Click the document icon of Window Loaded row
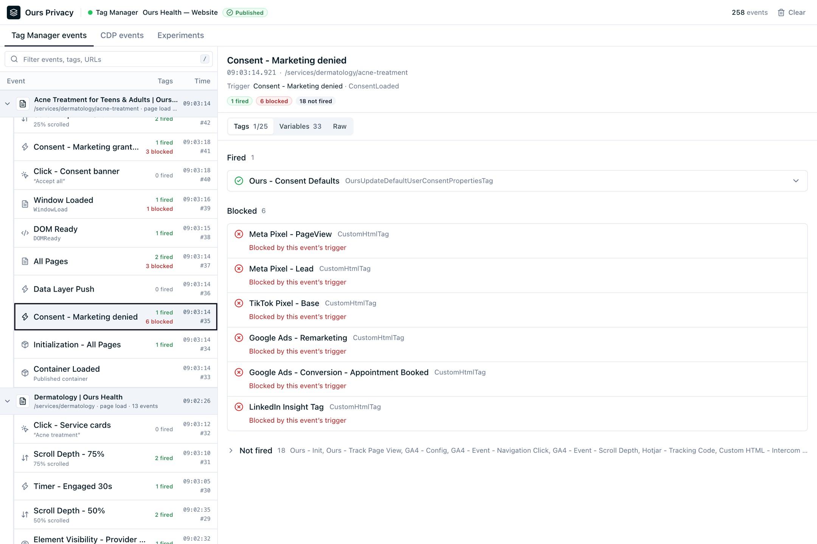Viewport: 817px width, 544px height. tap(25, 204)
